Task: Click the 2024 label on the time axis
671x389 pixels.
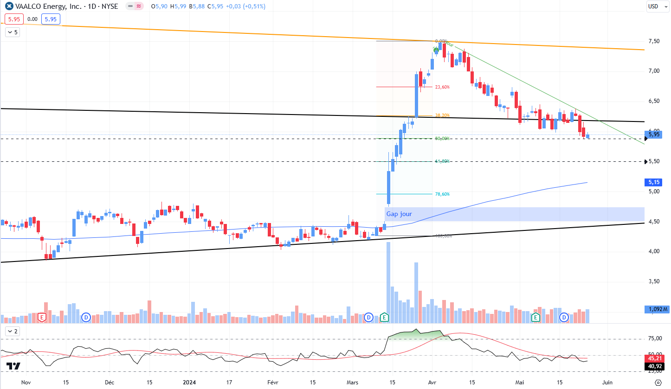Action: 189,383
